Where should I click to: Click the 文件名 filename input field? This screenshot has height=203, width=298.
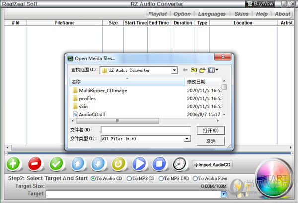coord(146,130)
